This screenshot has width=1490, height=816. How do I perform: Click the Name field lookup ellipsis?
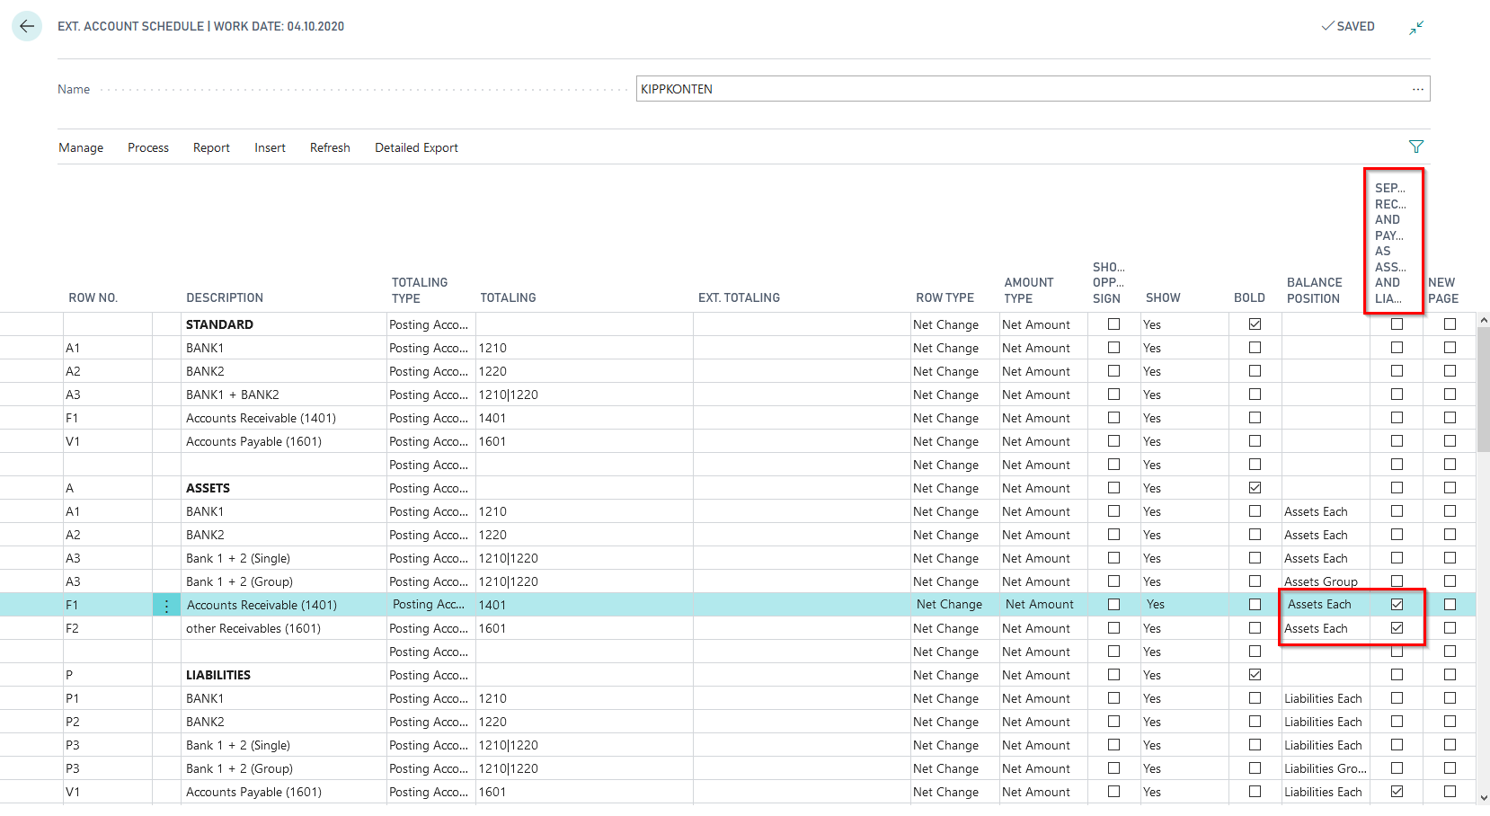1417,89
